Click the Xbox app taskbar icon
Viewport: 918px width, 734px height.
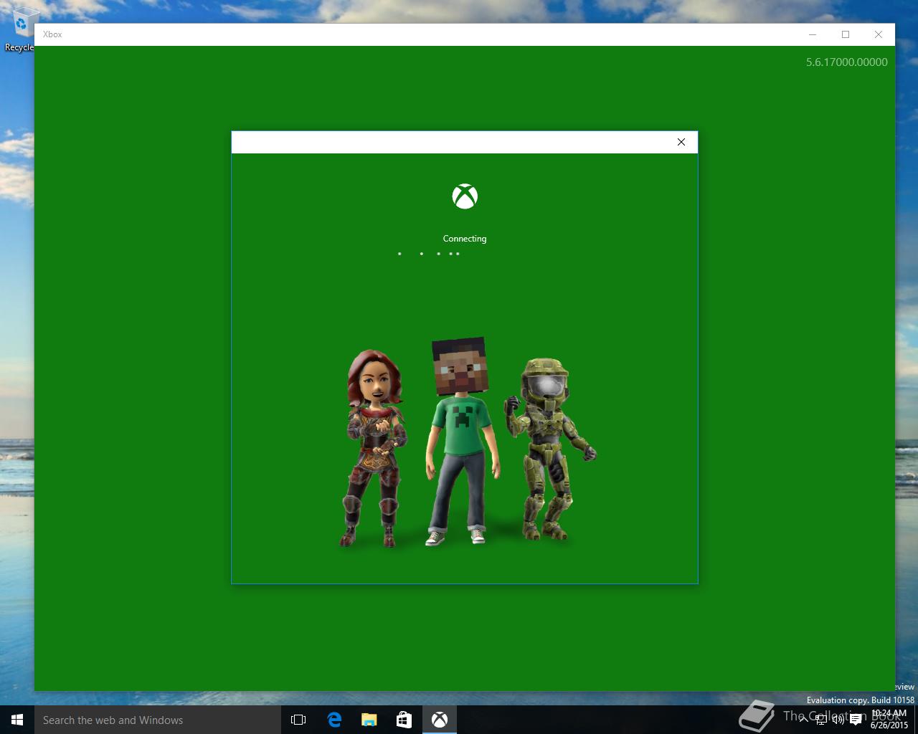pos(440,720)
